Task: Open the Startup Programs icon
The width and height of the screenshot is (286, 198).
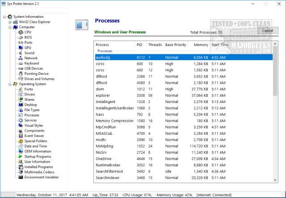Action: [x=21, y=157]
